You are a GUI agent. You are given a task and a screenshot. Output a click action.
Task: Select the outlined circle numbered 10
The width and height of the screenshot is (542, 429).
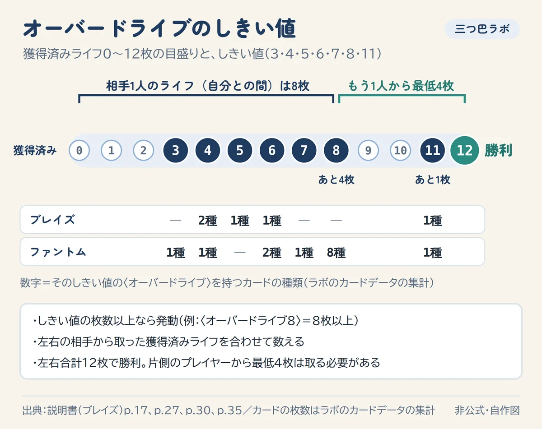pos(400,151)
